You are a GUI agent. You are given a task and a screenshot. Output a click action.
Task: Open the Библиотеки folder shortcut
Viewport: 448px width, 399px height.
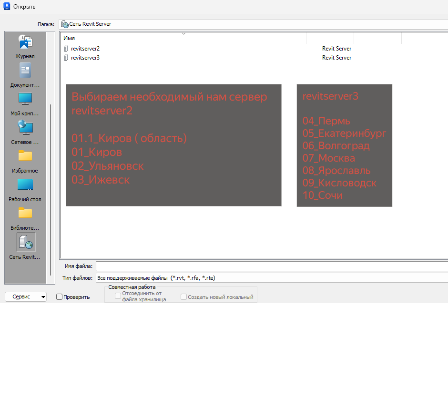25,213
